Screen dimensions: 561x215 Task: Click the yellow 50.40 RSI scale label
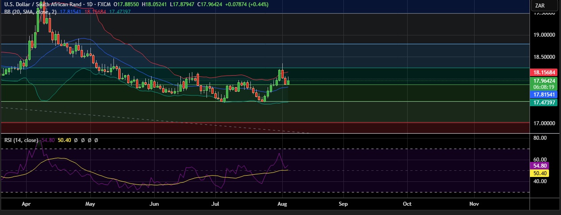pyautogui.click(x=540, y=173)
